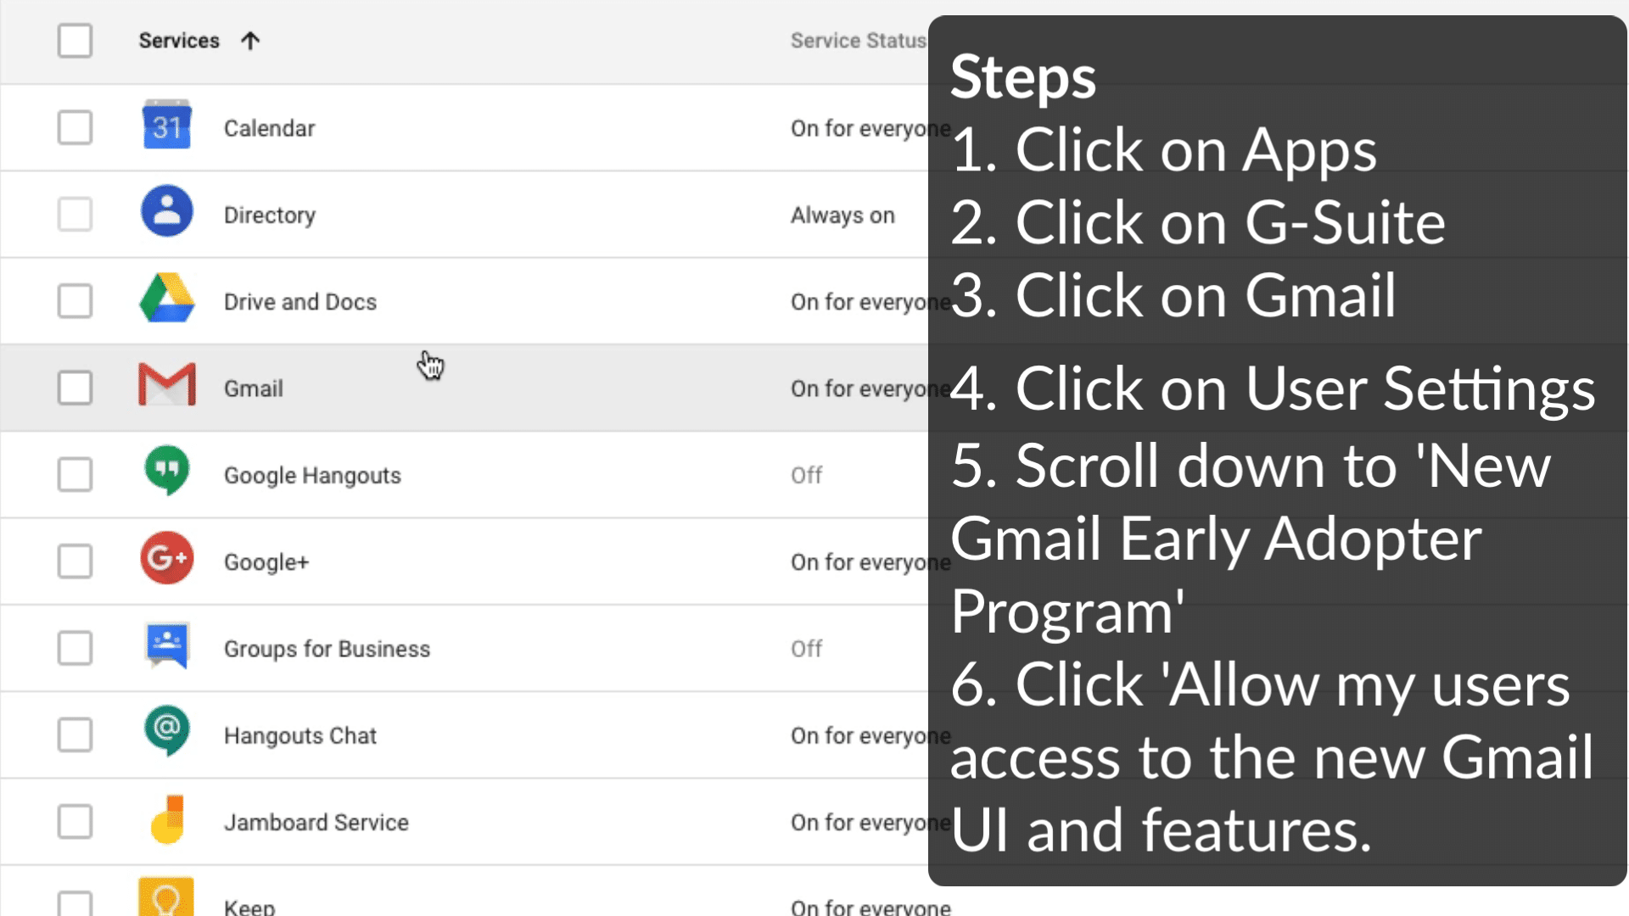Click the Services column header
1629x916 pixels.
179,40
